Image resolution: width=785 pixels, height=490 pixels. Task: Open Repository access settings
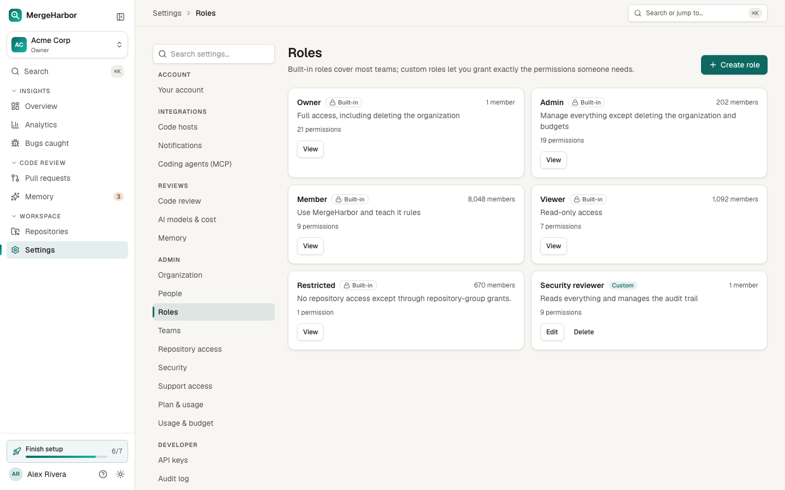pos(214,349)
